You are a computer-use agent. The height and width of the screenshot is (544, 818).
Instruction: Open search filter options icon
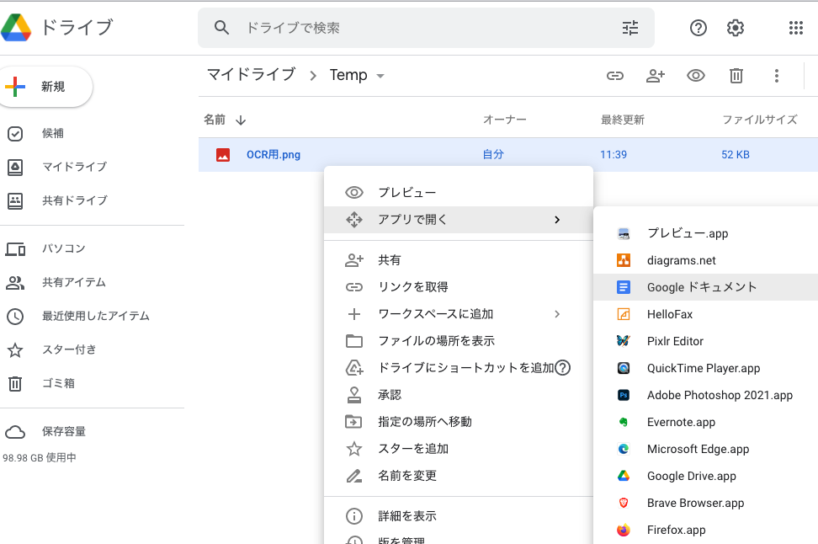tap(630, 28)
